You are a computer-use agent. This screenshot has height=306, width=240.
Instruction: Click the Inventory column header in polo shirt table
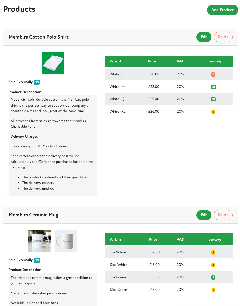coord(213,61)
